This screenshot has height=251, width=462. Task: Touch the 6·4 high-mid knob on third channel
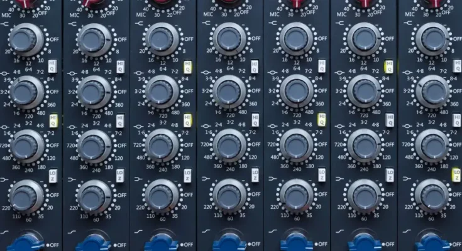pos(162,92)
